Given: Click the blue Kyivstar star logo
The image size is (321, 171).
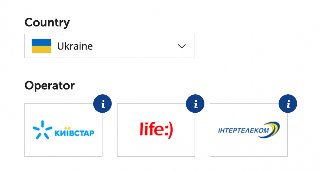Looking at the screenshot, I should click(x=42, y=129).
